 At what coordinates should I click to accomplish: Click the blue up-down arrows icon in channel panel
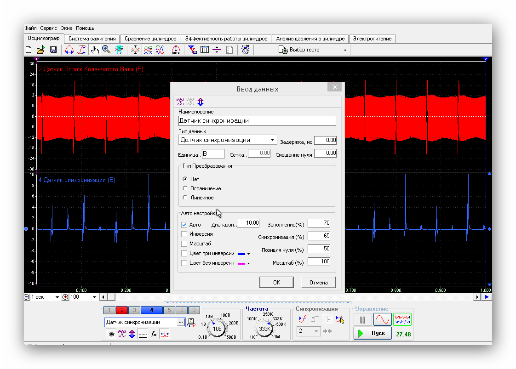(132, 334)
